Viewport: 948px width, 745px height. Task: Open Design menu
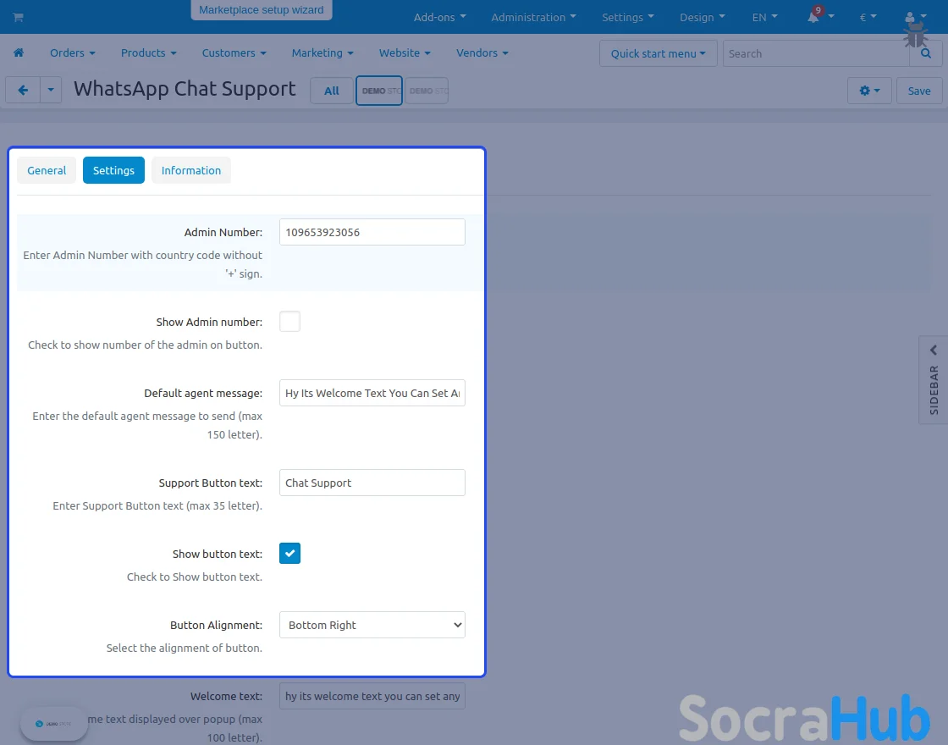(x=702, y=17)
